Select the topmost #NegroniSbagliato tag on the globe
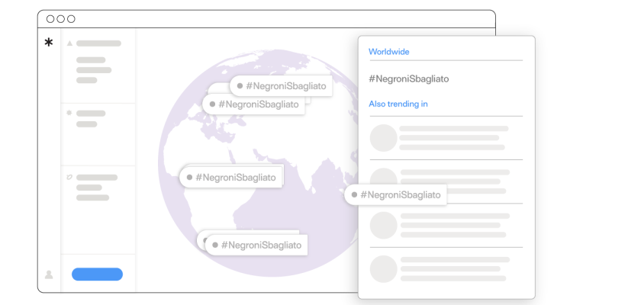The image size is (641, 305). coord(281,87)
